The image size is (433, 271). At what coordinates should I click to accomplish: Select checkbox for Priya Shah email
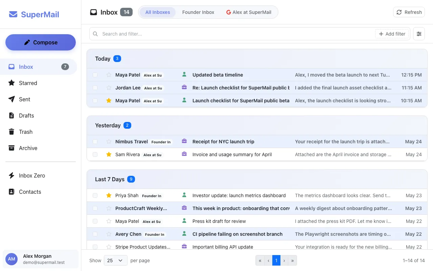pos(95,195)
